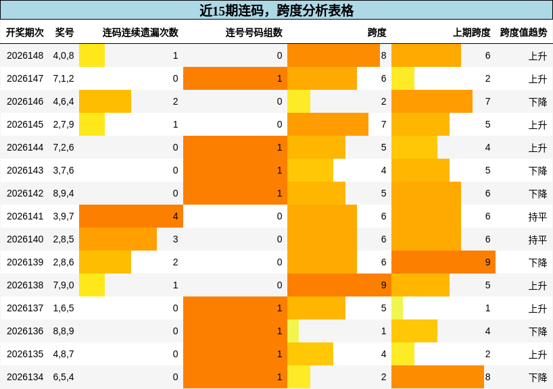
Task: Click period number 2026142
Action: (25, 193)
